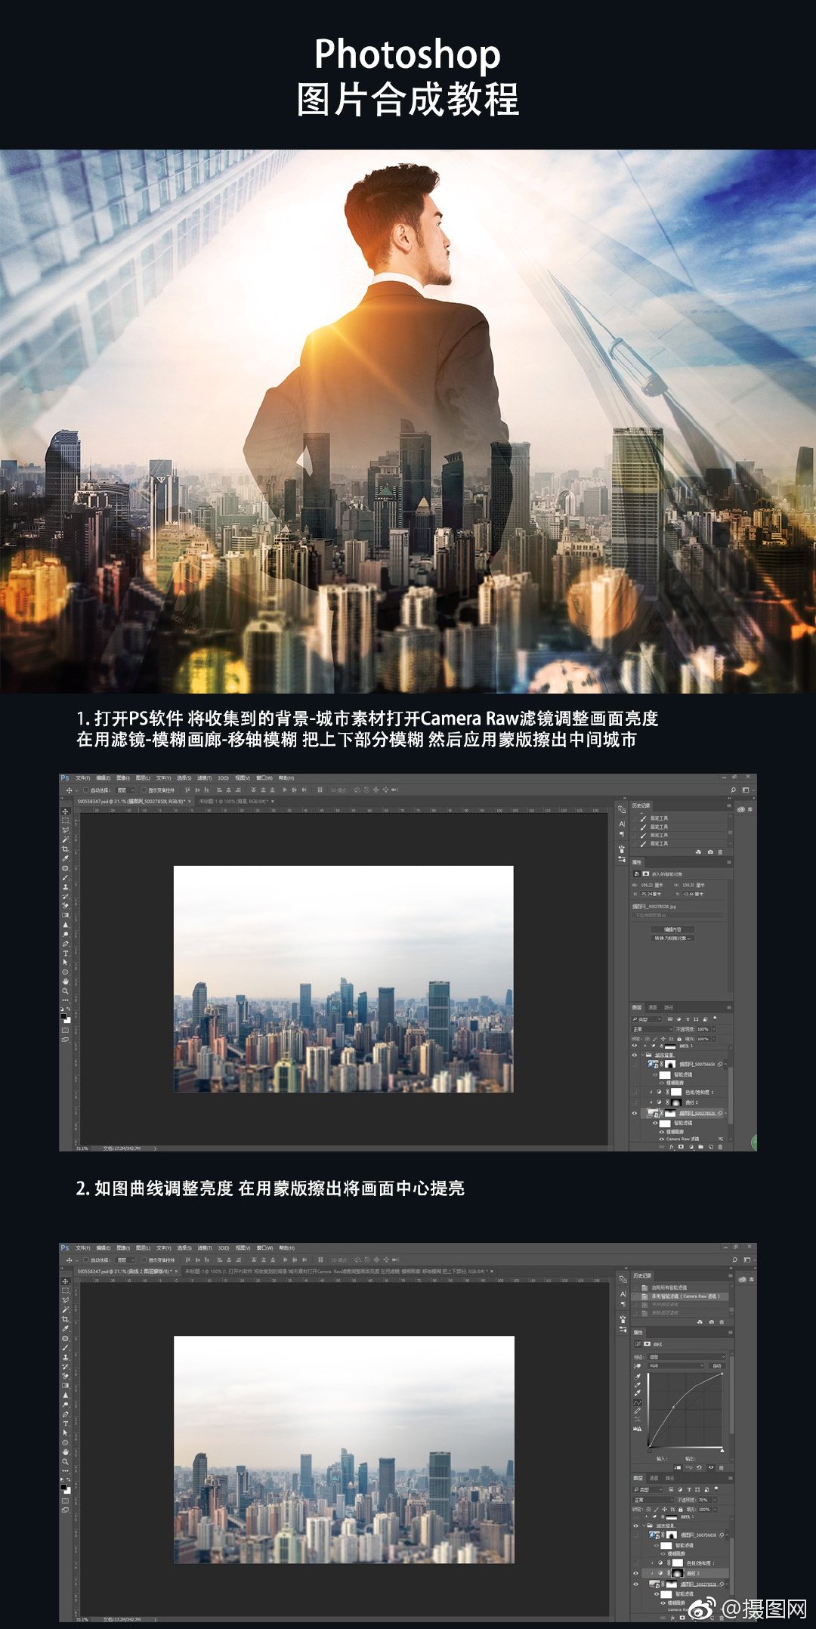Open Curves RGB channel dropdown
Image resolution: width=816 pixels, height=1629 pixels.
tap(675, 1366)
